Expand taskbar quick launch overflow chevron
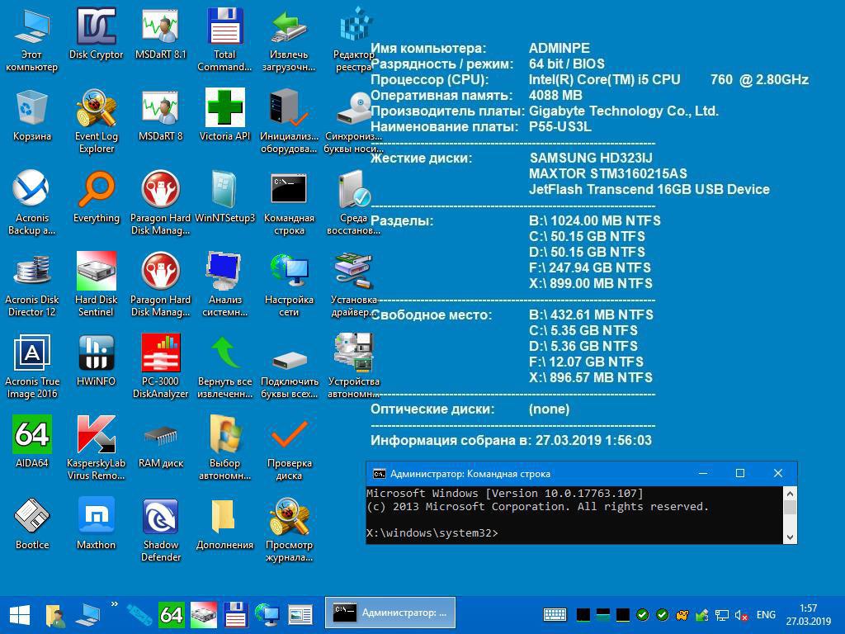The height and width of the screenshot is (634, 845). pyautogui.click(x=114, y=604)
